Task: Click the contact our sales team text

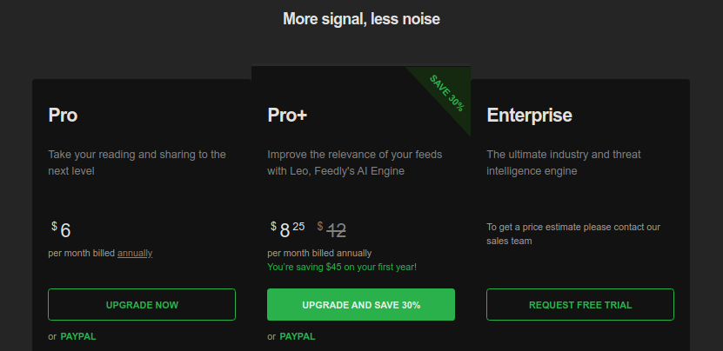Action: [x=572, y=234]
